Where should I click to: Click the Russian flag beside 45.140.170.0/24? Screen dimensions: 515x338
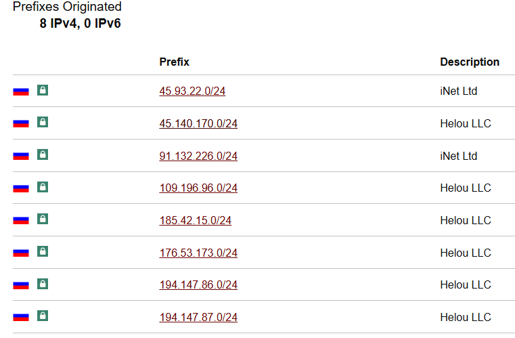21,123
